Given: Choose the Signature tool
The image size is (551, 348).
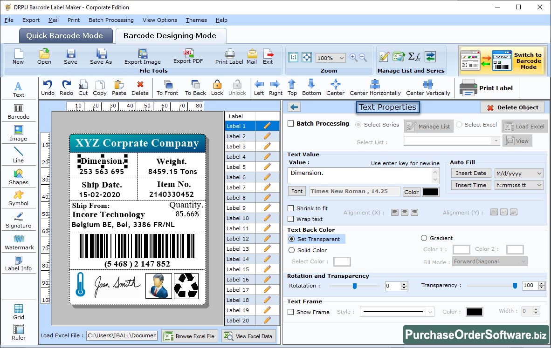Looking at the screenshot, I should coord(19,221).
